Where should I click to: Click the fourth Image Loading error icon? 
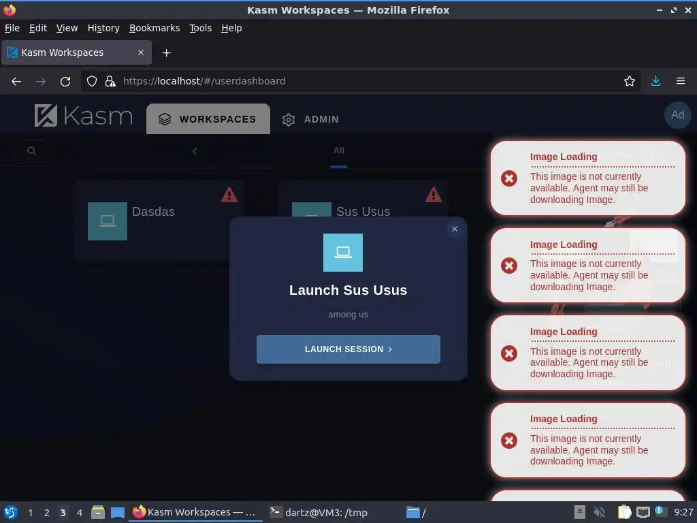509,441
